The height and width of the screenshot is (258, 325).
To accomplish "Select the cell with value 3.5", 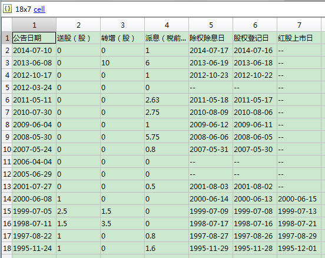I will click(122, 224).
